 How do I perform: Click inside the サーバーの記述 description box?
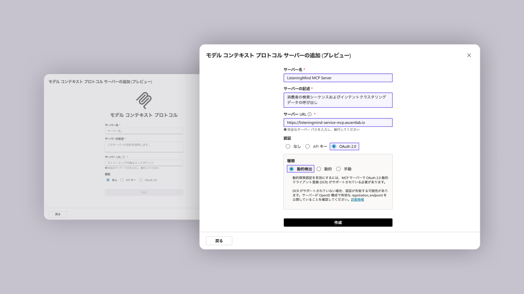338,99
